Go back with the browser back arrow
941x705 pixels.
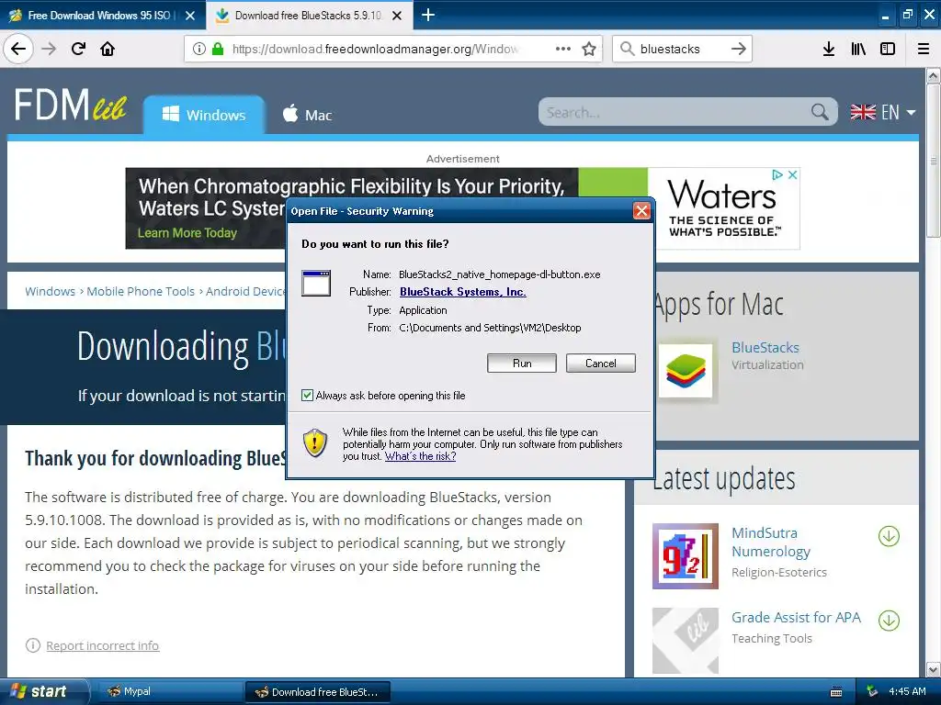(x=18, y=49)
